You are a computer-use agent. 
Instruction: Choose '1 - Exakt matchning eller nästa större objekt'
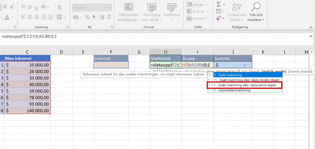click(x=245, y=85)
